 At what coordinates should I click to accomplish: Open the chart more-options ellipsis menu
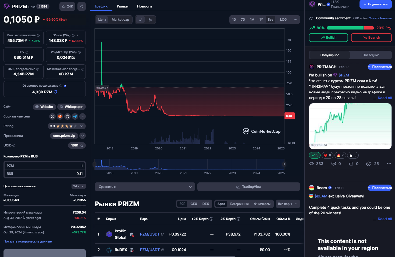pos(296,20)
